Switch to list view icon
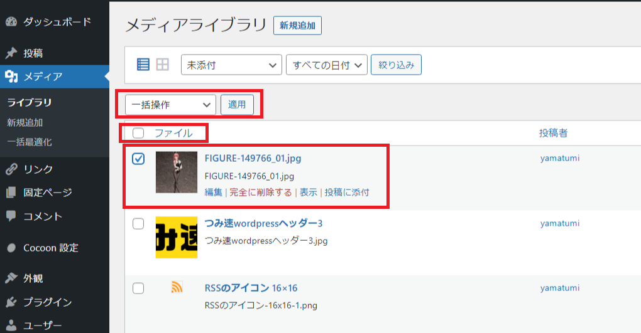This screenshot has width=641, height=333. point(143,65)
